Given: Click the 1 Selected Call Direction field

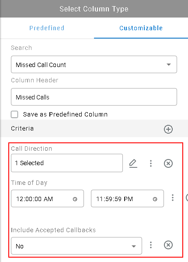Looking at the screenshot, I should (x=67, y=163).
